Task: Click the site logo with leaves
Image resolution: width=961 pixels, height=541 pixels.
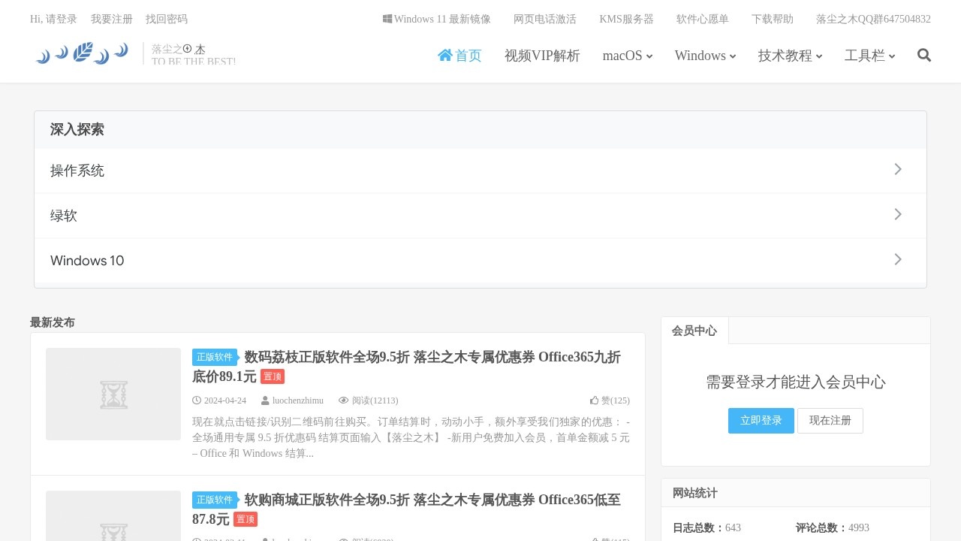Action: (x=83, y=54)
